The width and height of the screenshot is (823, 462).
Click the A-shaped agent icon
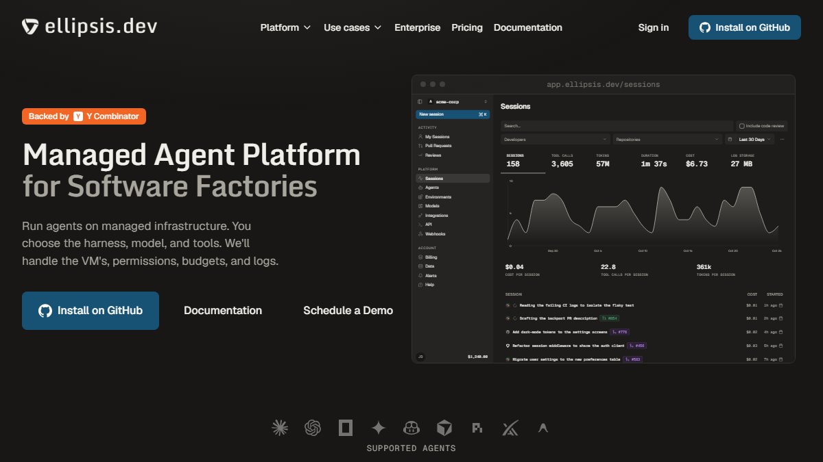pyautogui.click(x=543, y=428)
